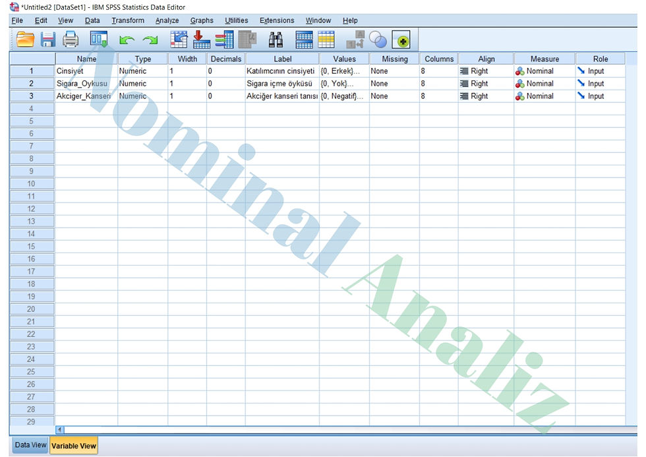Click the grayed Split file icon
This screenshot has width=646, height=457.
point(355,40)
